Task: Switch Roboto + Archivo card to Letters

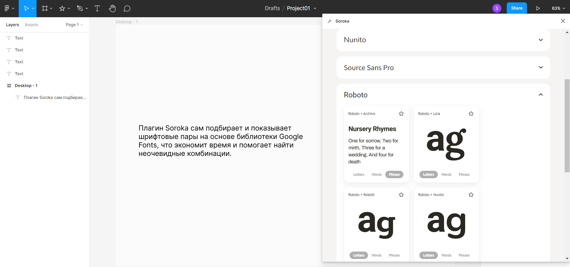Action: [x=359, y=175]
